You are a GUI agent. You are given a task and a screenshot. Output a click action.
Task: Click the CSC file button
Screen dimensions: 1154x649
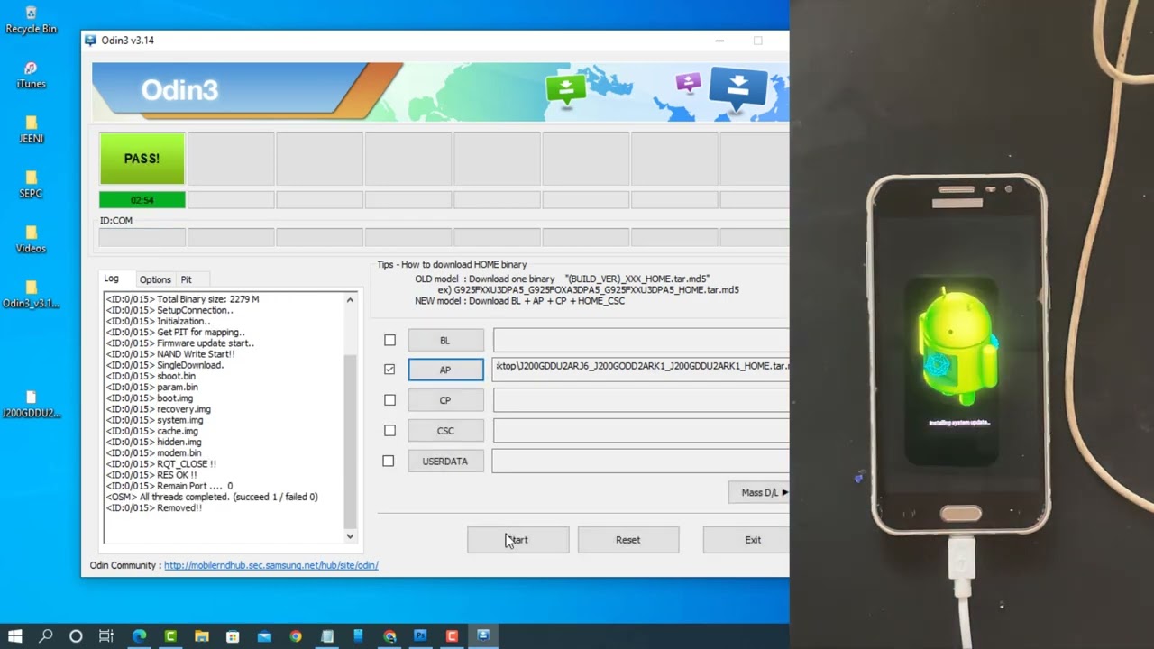(x=445, y=431)
